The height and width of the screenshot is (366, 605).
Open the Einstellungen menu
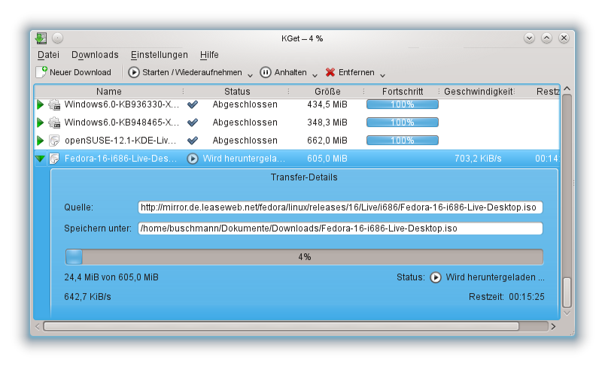click(160, 55)
